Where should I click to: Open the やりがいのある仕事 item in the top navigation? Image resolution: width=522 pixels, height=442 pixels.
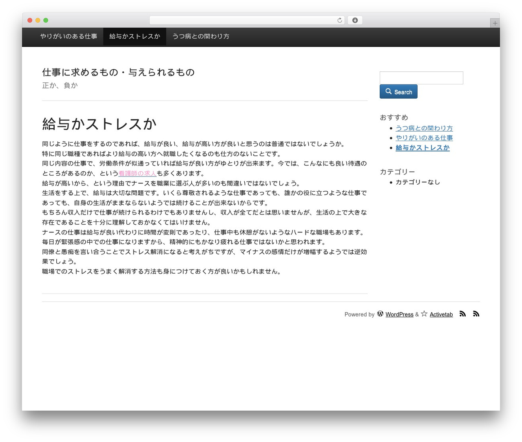point(69,37)
